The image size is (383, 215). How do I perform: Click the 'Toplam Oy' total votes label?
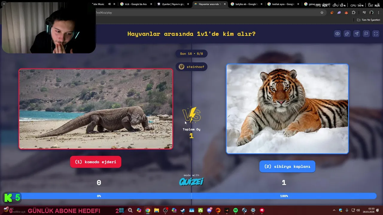click(191, 129)
